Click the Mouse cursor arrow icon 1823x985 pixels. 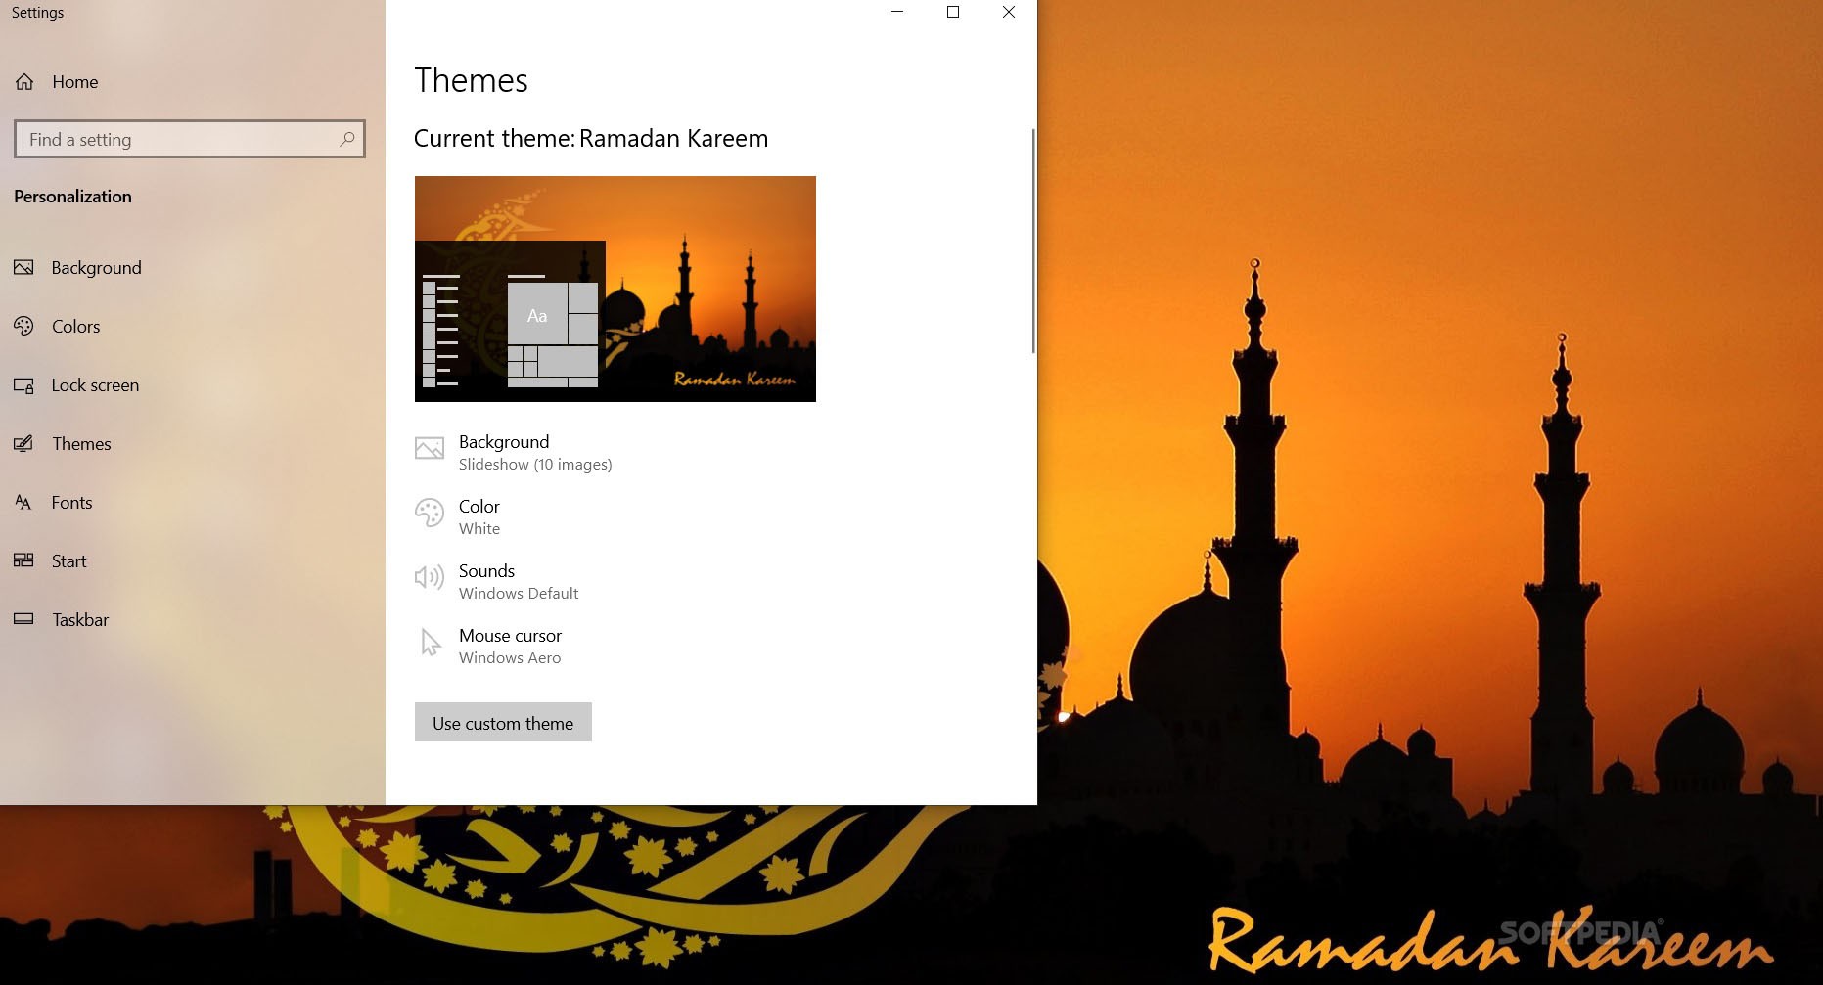tap(430, 642)
